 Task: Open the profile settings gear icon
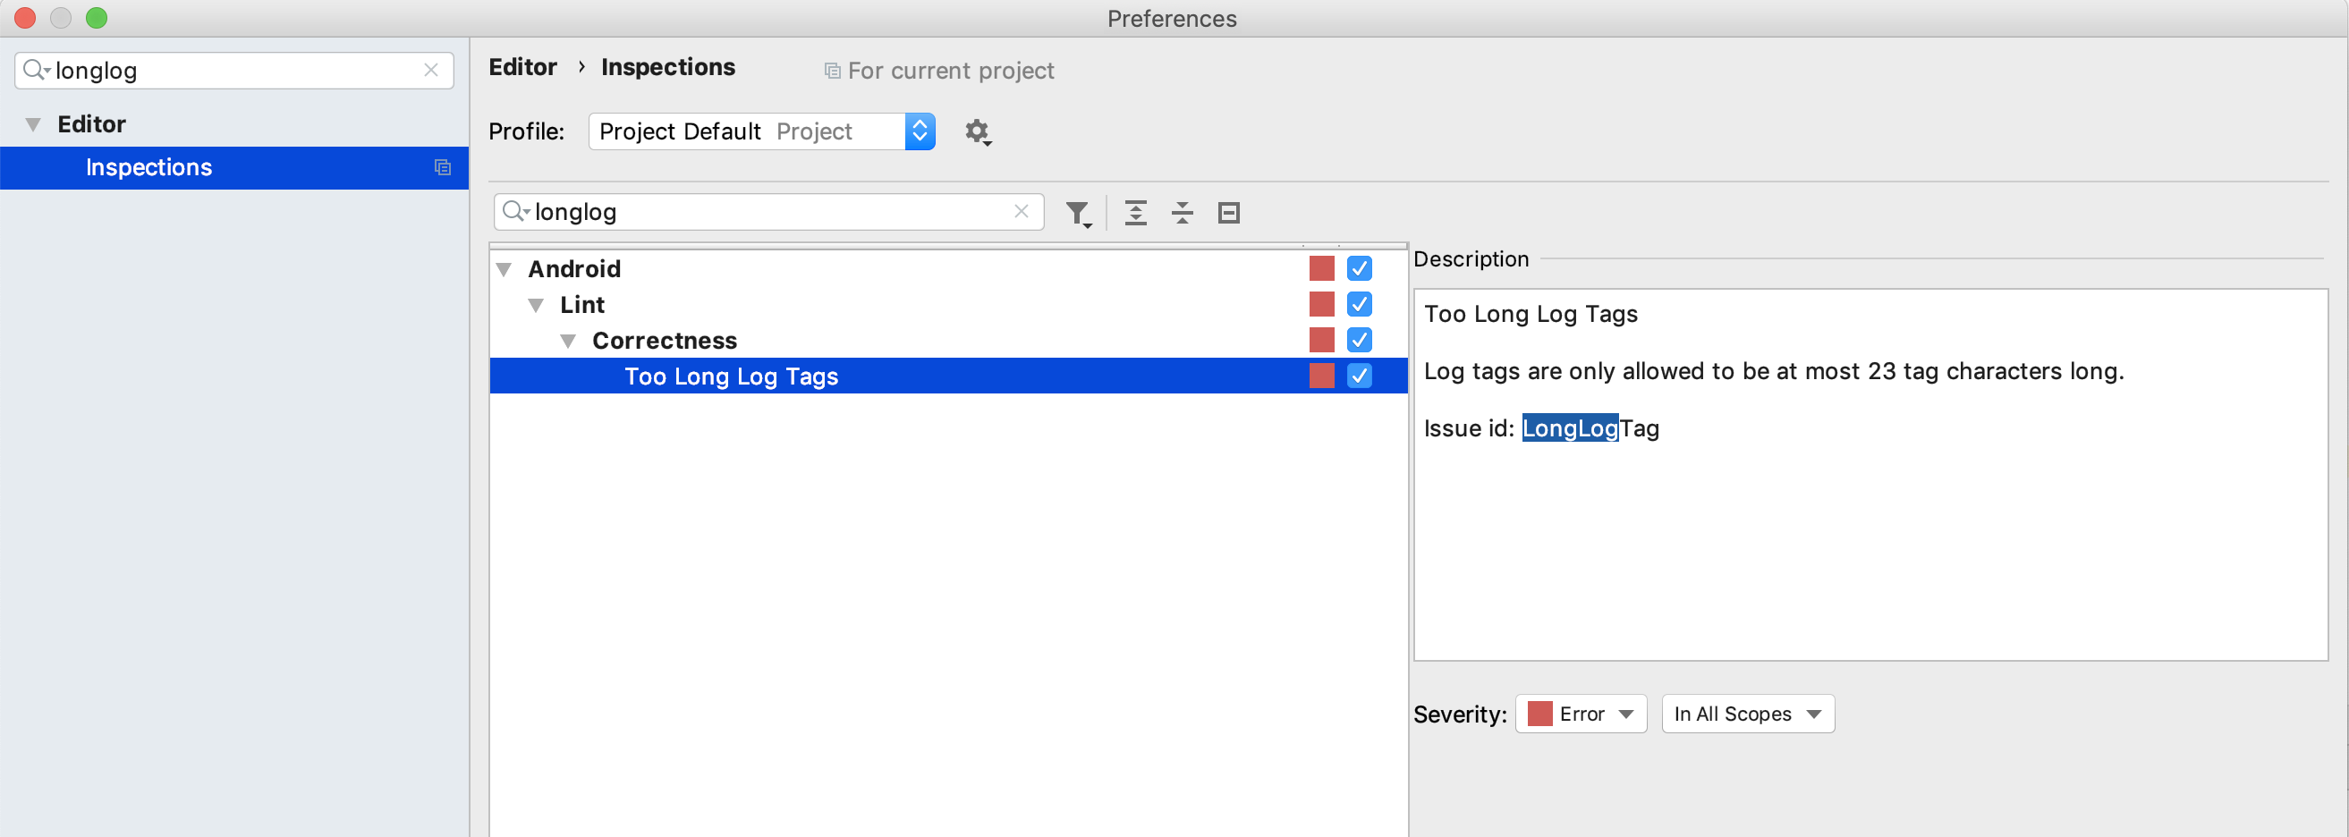coord(978,131)
